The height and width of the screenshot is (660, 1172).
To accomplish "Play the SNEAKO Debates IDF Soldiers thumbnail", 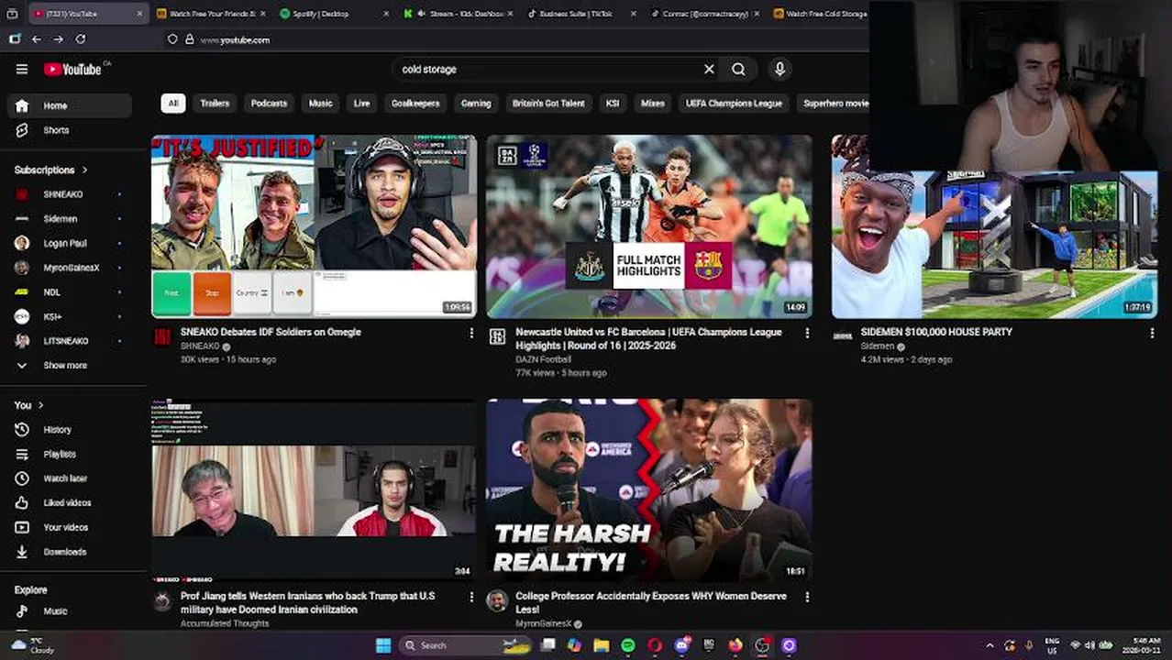I will (314, 226).
